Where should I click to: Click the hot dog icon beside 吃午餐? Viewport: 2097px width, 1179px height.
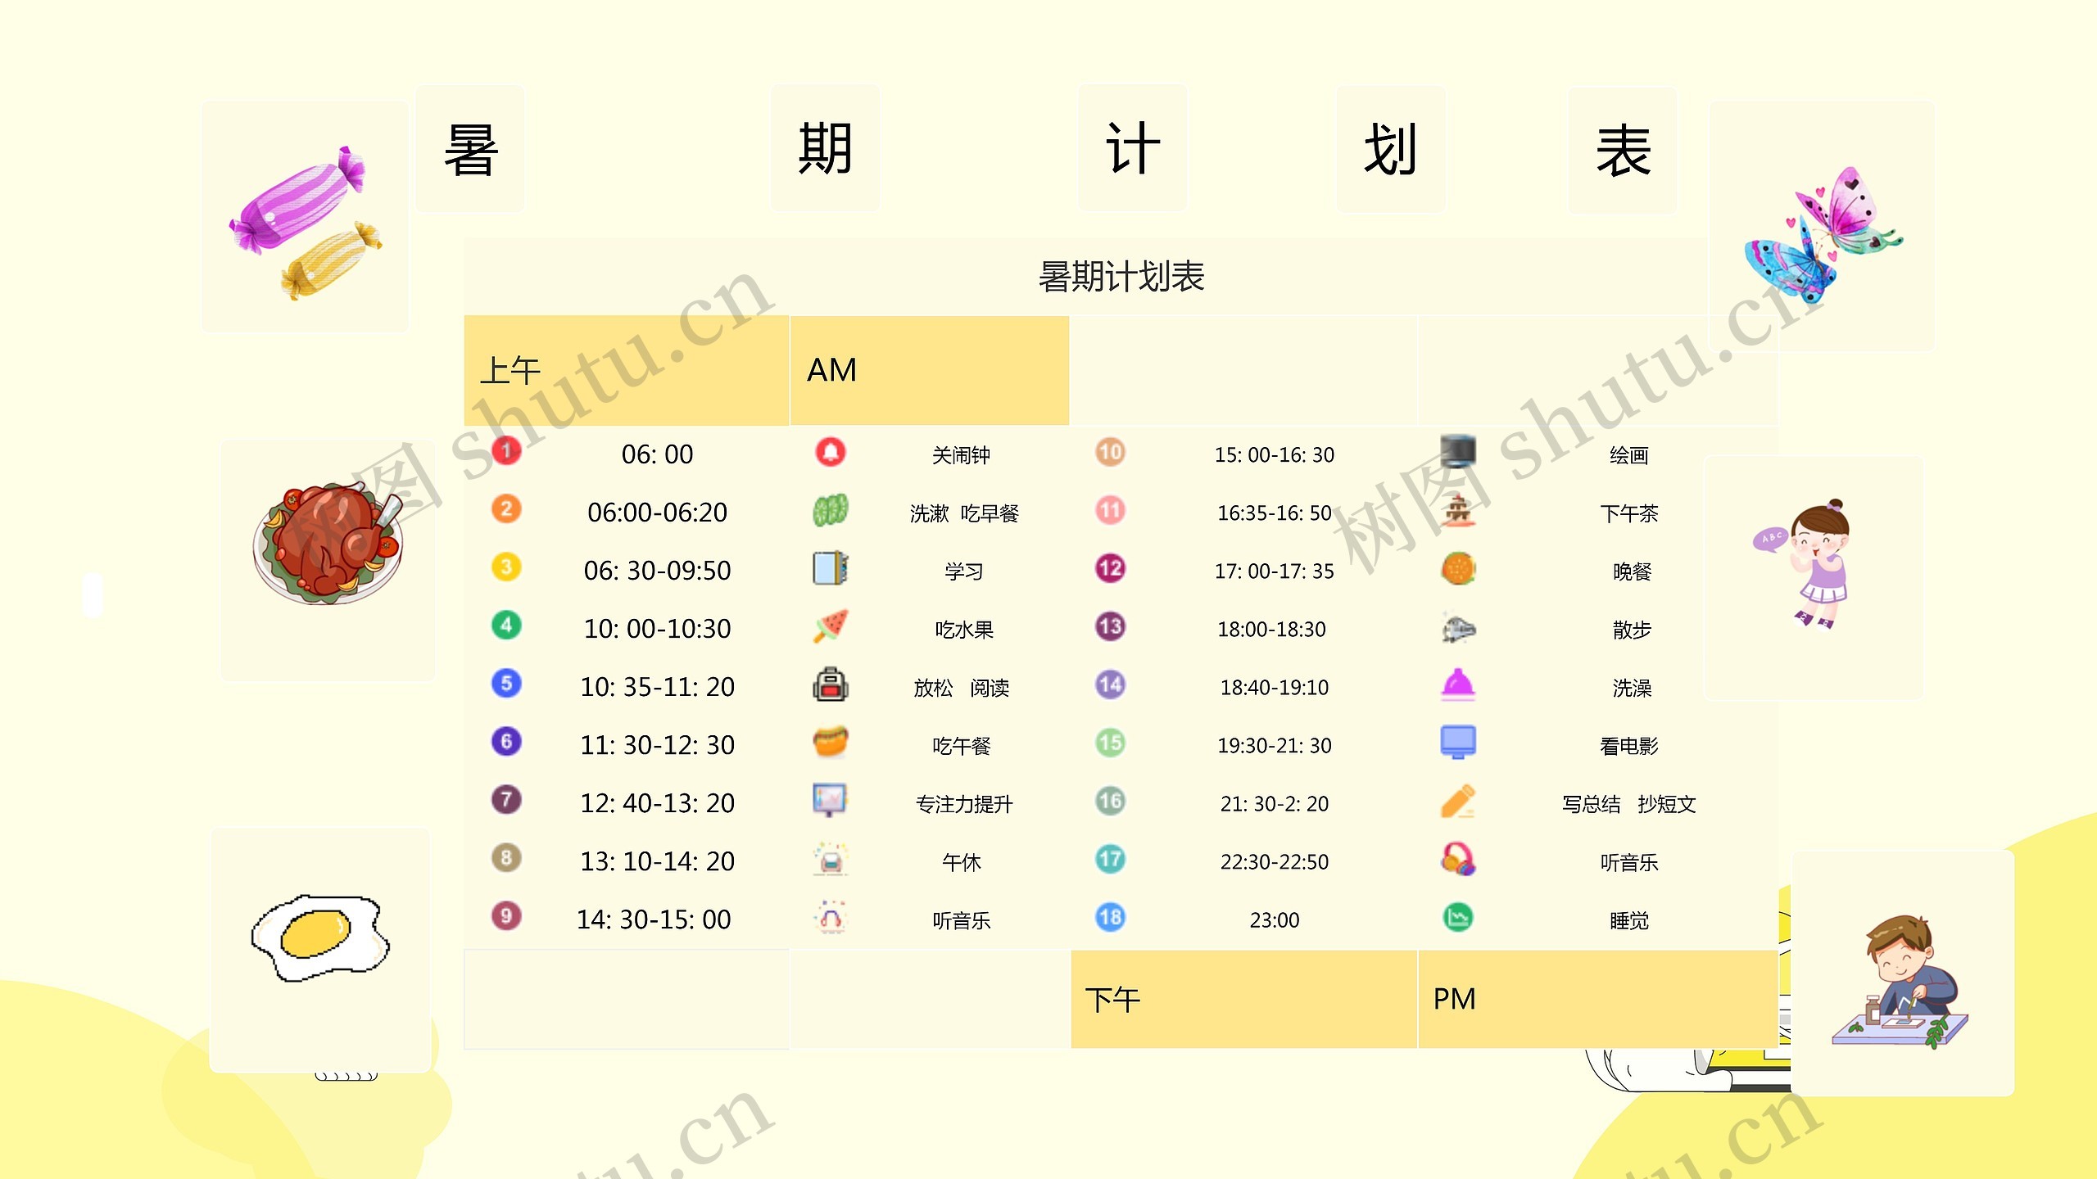(831, 743)
